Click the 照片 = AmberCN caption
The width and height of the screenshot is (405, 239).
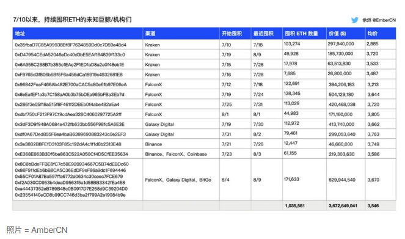tap(37, 230)
